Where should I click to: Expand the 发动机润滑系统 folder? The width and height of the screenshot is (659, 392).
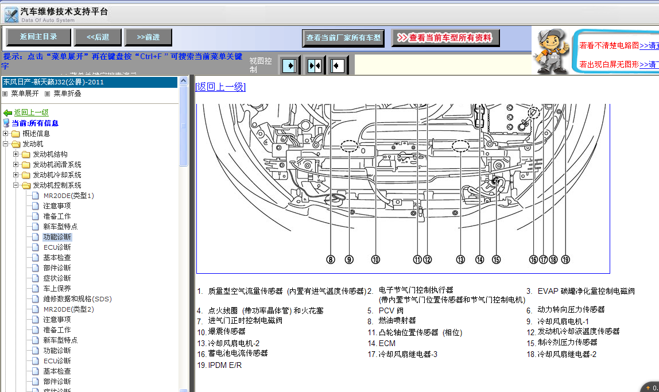click(x=15, y=164)
